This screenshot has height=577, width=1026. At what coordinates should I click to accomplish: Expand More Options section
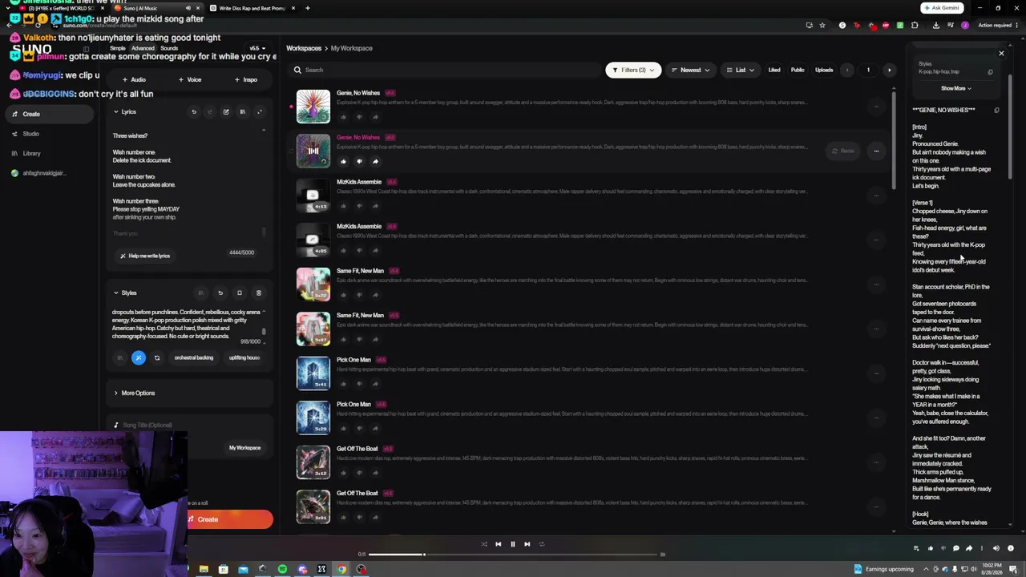coord(134,393)
